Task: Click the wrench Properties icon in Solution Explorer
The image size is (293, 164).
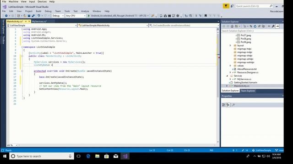Action: [x=273, y=26]
